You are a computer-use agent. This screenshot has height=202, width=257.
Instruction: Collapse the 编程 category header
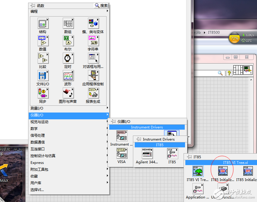[68, 11]
